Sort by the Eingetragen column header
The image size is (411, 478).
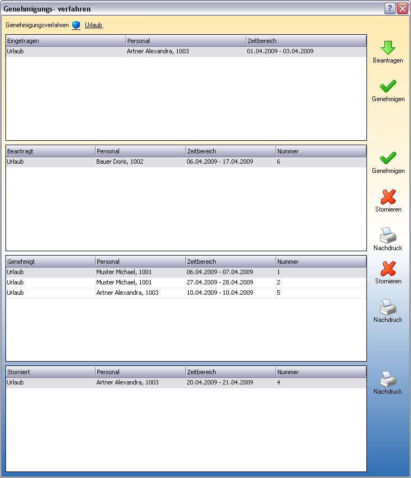point(65,41)
